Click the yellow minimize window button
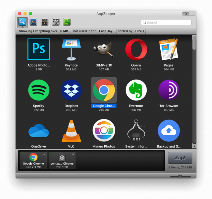Viewport: 212px width, 199px height. pos(25,13)
